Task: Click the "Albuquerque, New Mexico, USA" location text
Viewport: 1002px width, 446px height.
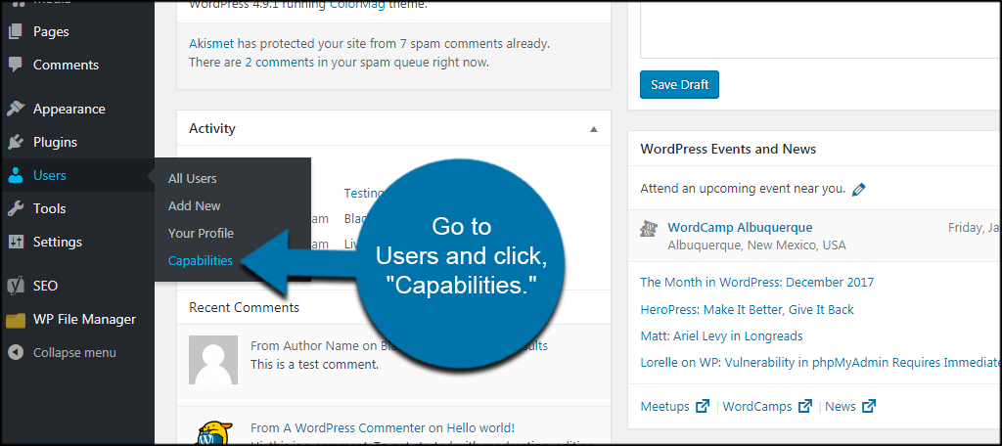Action: pyautogui.click(x=756, y=245)
